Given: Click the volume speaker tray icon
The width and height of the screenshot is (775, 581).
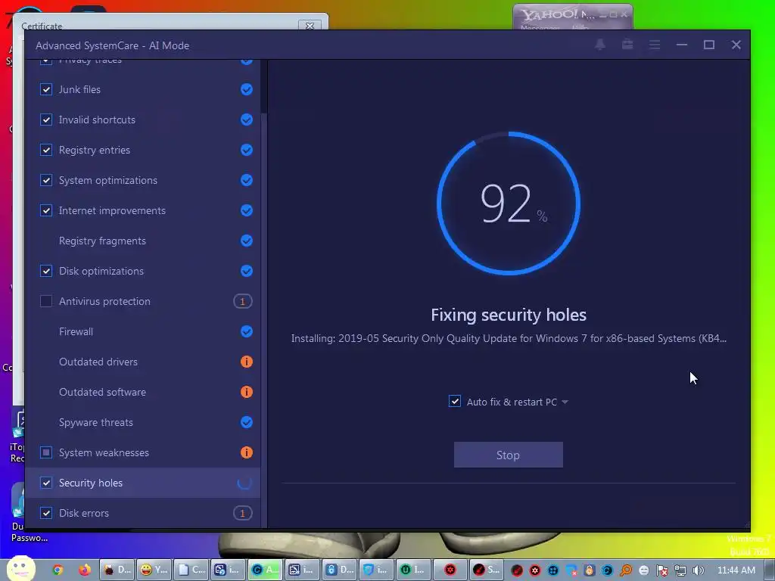Looking at the screenshot, I should coord(698,570).
